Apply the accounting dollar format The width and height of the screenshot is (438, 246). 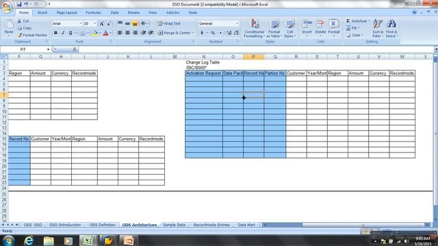pyautogui.click(x=202, y=33)
